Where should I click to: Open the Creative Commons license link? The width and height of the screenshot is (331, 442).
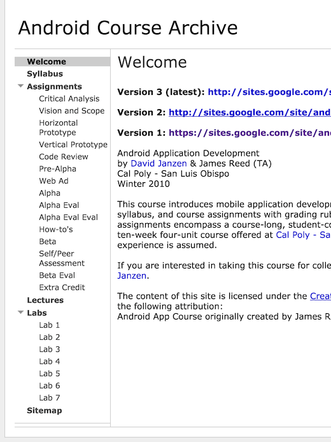pyautogui.click(x=320, y=296)
